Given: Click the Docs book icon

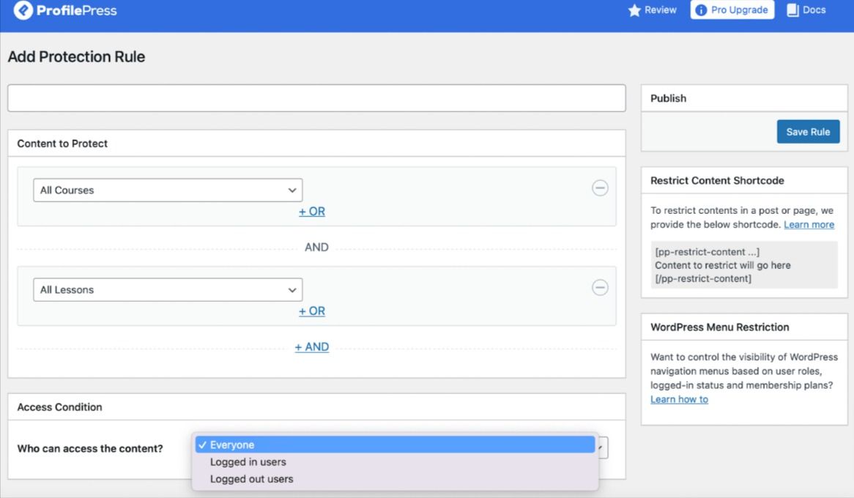Looking at the screenshot, I should (792, 10).
